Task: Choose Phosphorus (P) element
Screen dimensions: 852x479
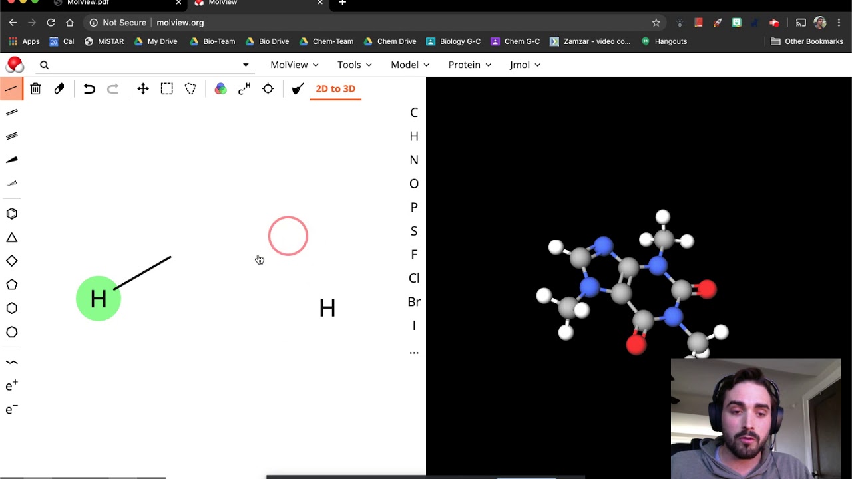Action: [414, 207]
